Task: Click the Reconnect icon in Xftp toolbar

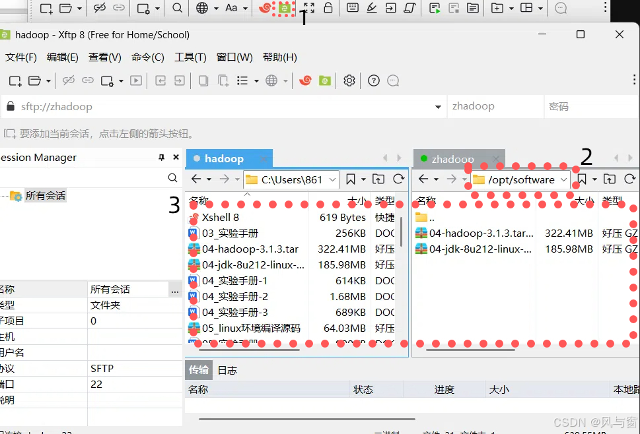Action: point(88,80)
